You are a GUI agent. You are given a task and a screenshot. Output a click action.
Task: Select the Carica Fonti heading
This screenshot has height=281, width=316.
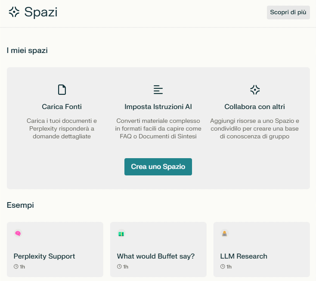tap(62, 106)
